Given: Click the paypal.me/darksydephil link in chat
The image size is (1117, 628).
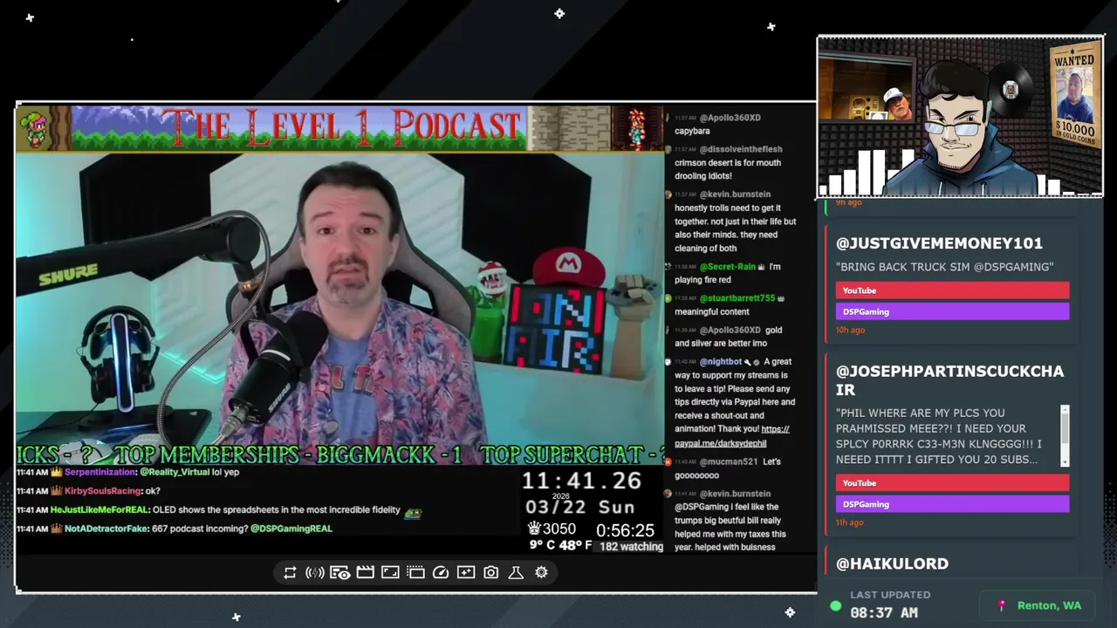Looking at the screenshot, I should pyautogui.click(x=720, y=443).
